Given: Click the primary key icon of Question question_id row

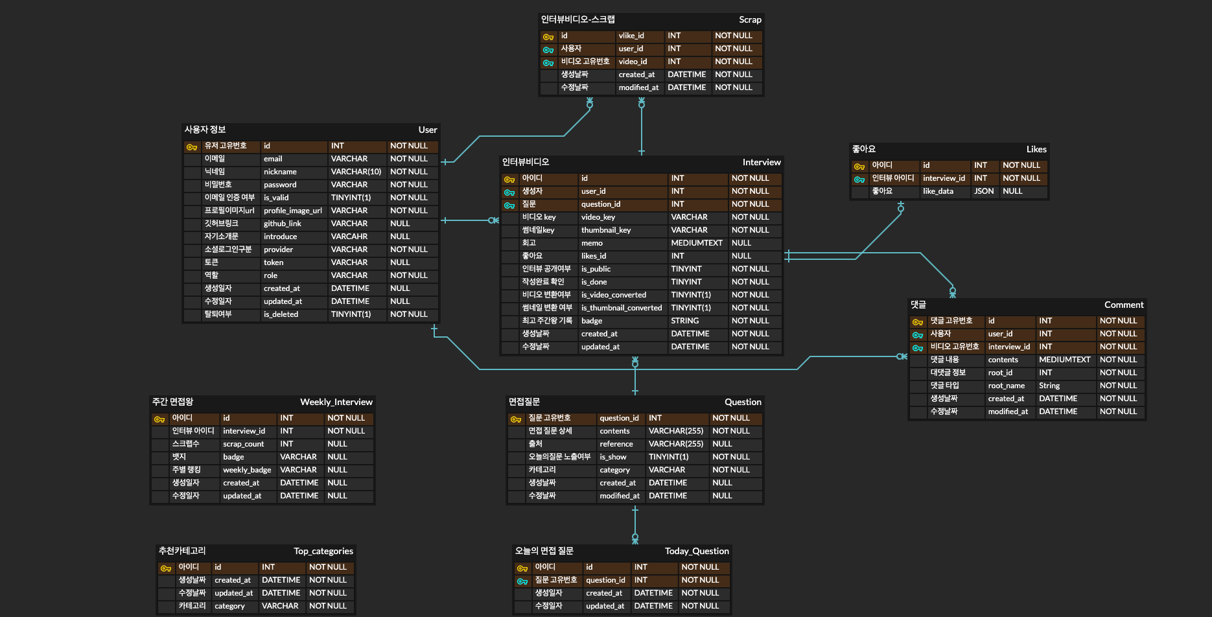Looking at the screenshot, I should pyautogui.click(x=516, y=419).
